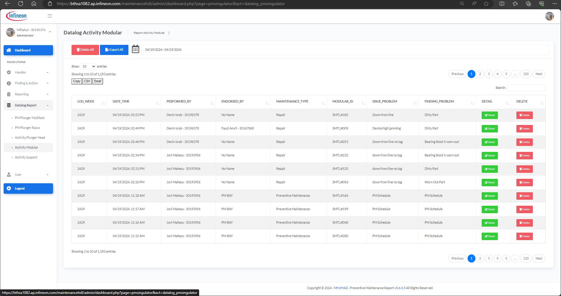Click the Handler gear icon in sidebar
Screen dimensions: 561x296
9,72
